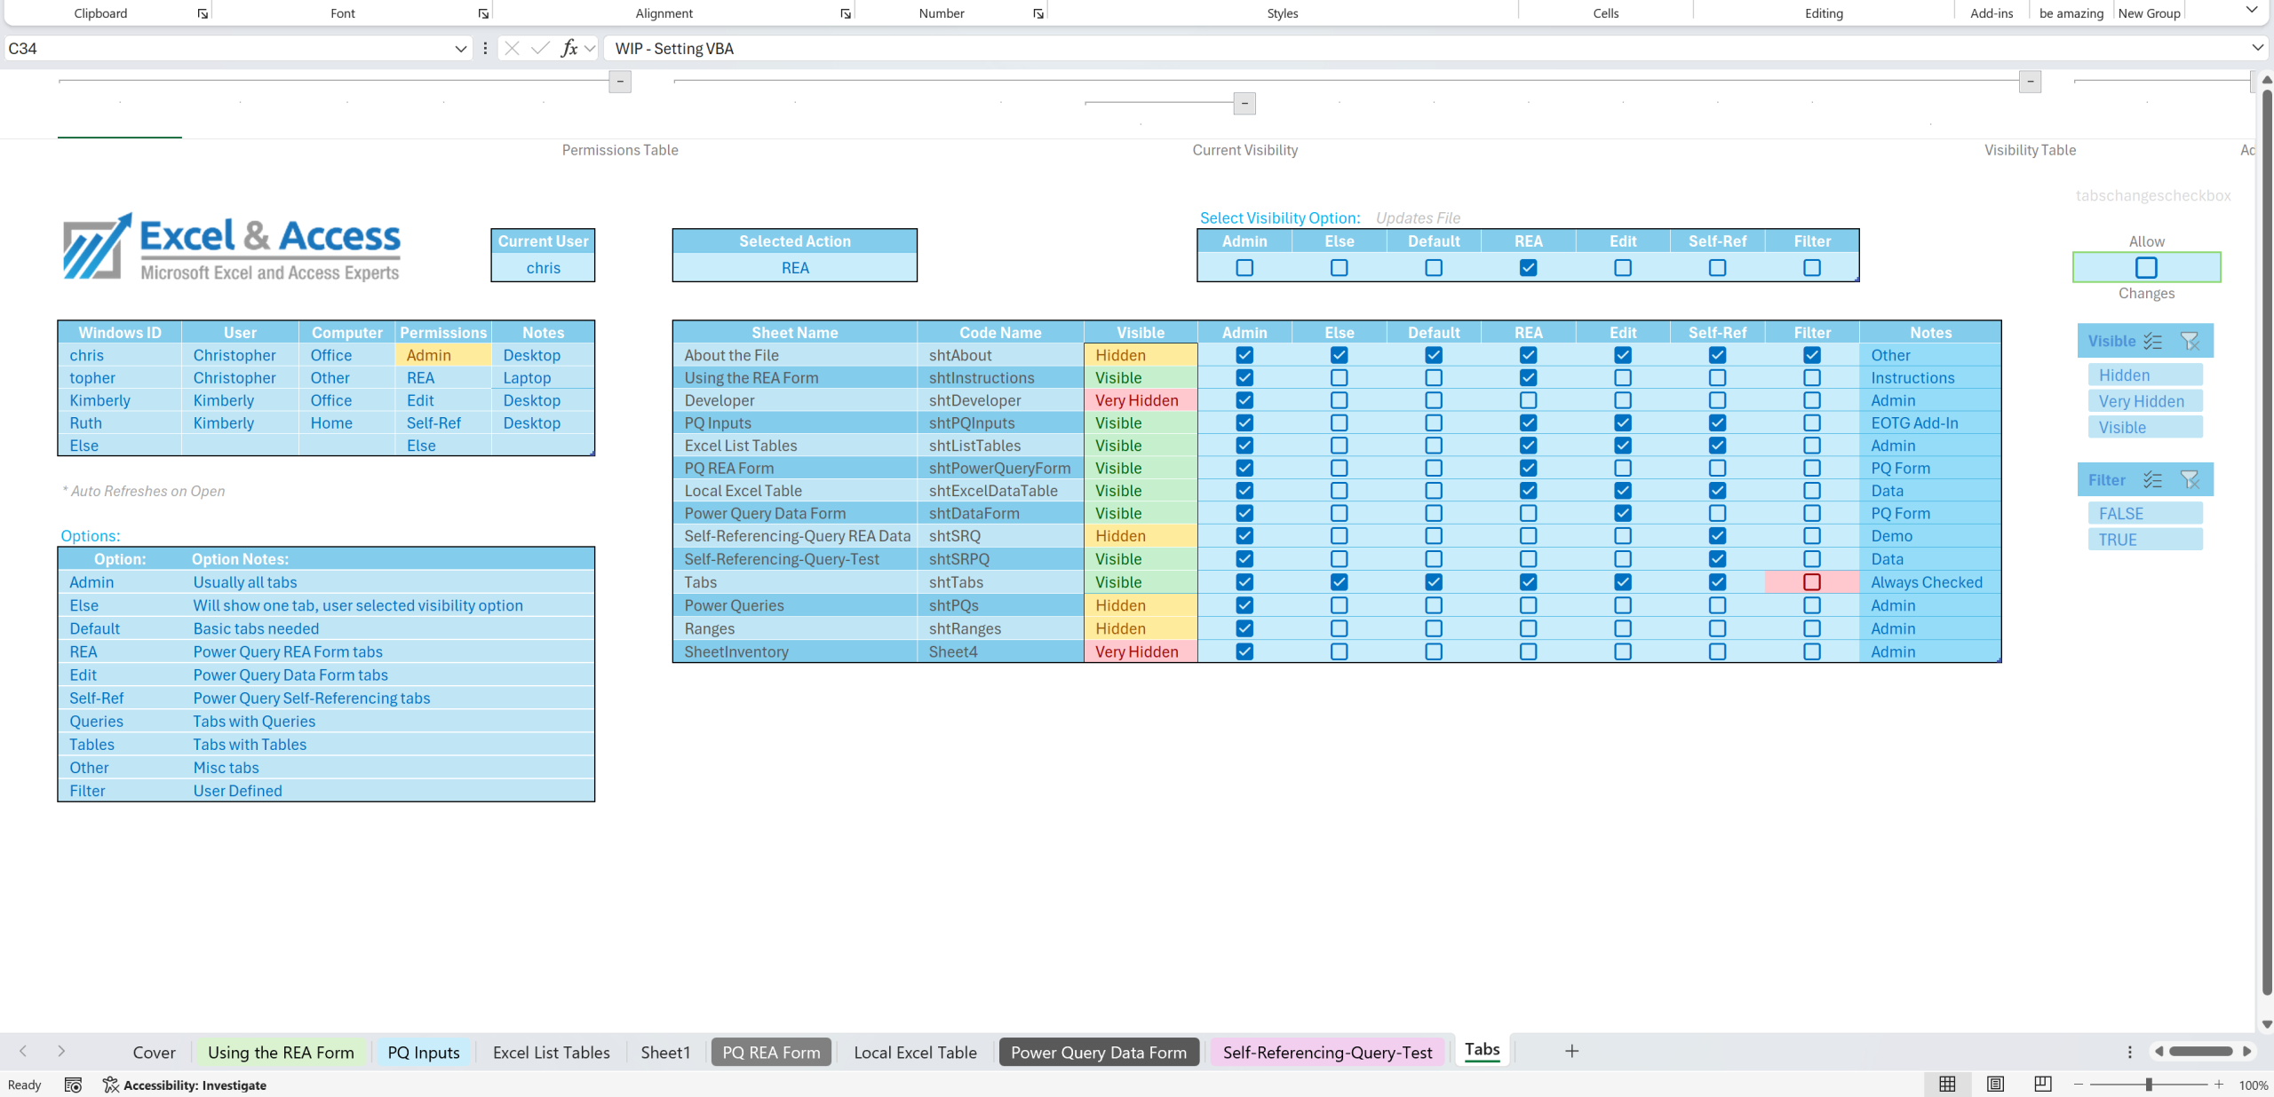The image size is (2274, 1097).
Task: Open the Clipboard dialog launcher
Action: (203, 13)
